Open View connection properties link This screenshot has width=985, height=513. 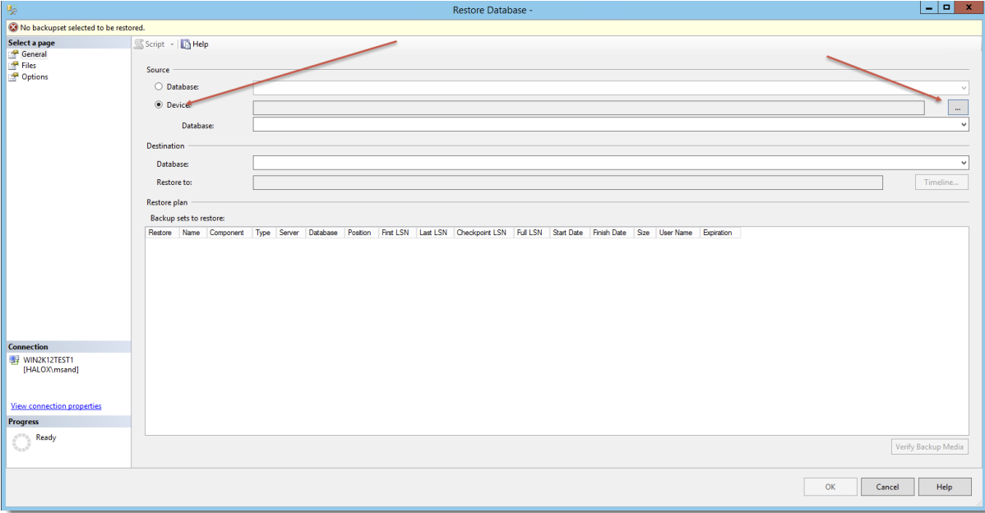click(x=56, y=405)
